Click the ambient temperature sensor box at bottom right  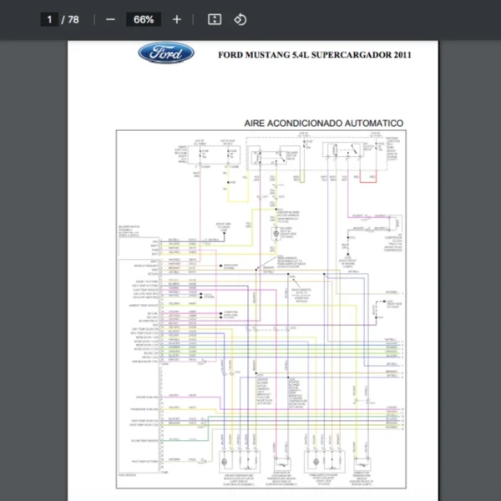click(x=364, y=465)
